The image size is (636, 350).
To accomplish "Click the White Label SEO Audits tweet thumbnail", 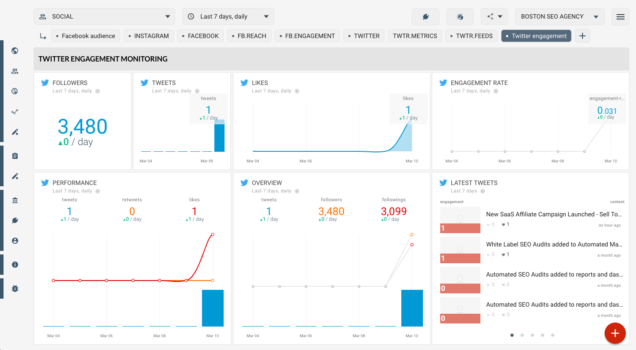I will [x=460, y=250].
